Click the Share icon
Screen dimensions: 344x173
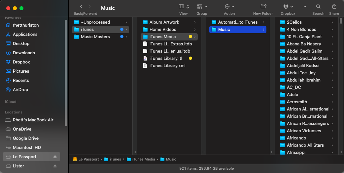[x=334, y=6]
